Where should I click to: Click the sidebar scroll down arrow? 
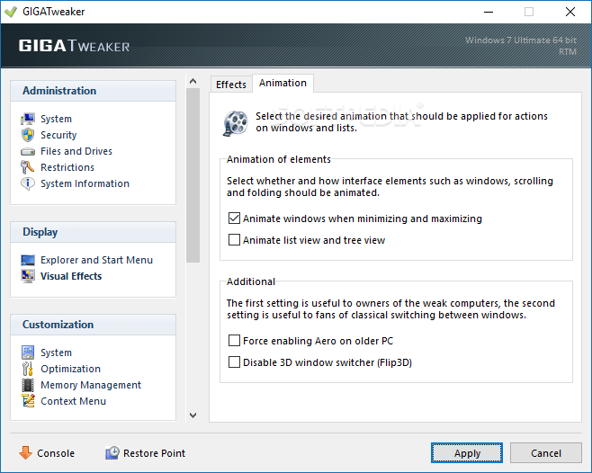tap(193, 415)
